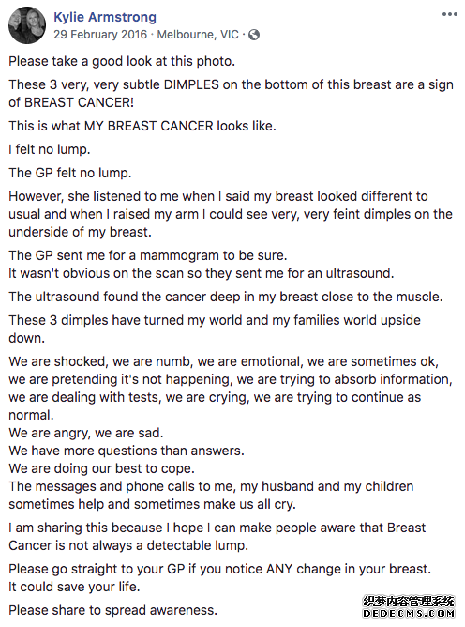Open Kylie Armstrong's profile name link

tap(105, 17)
